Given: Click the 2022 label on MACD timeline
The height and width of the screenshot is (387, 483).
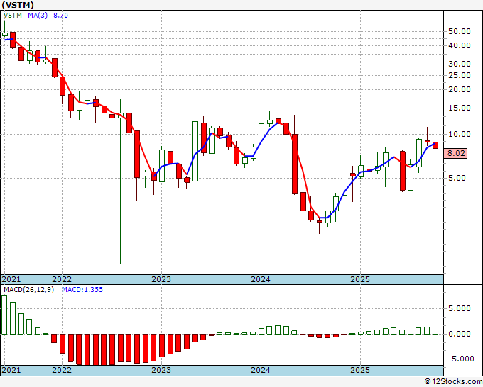Looking at the screenshot, I should click(62, 370).
